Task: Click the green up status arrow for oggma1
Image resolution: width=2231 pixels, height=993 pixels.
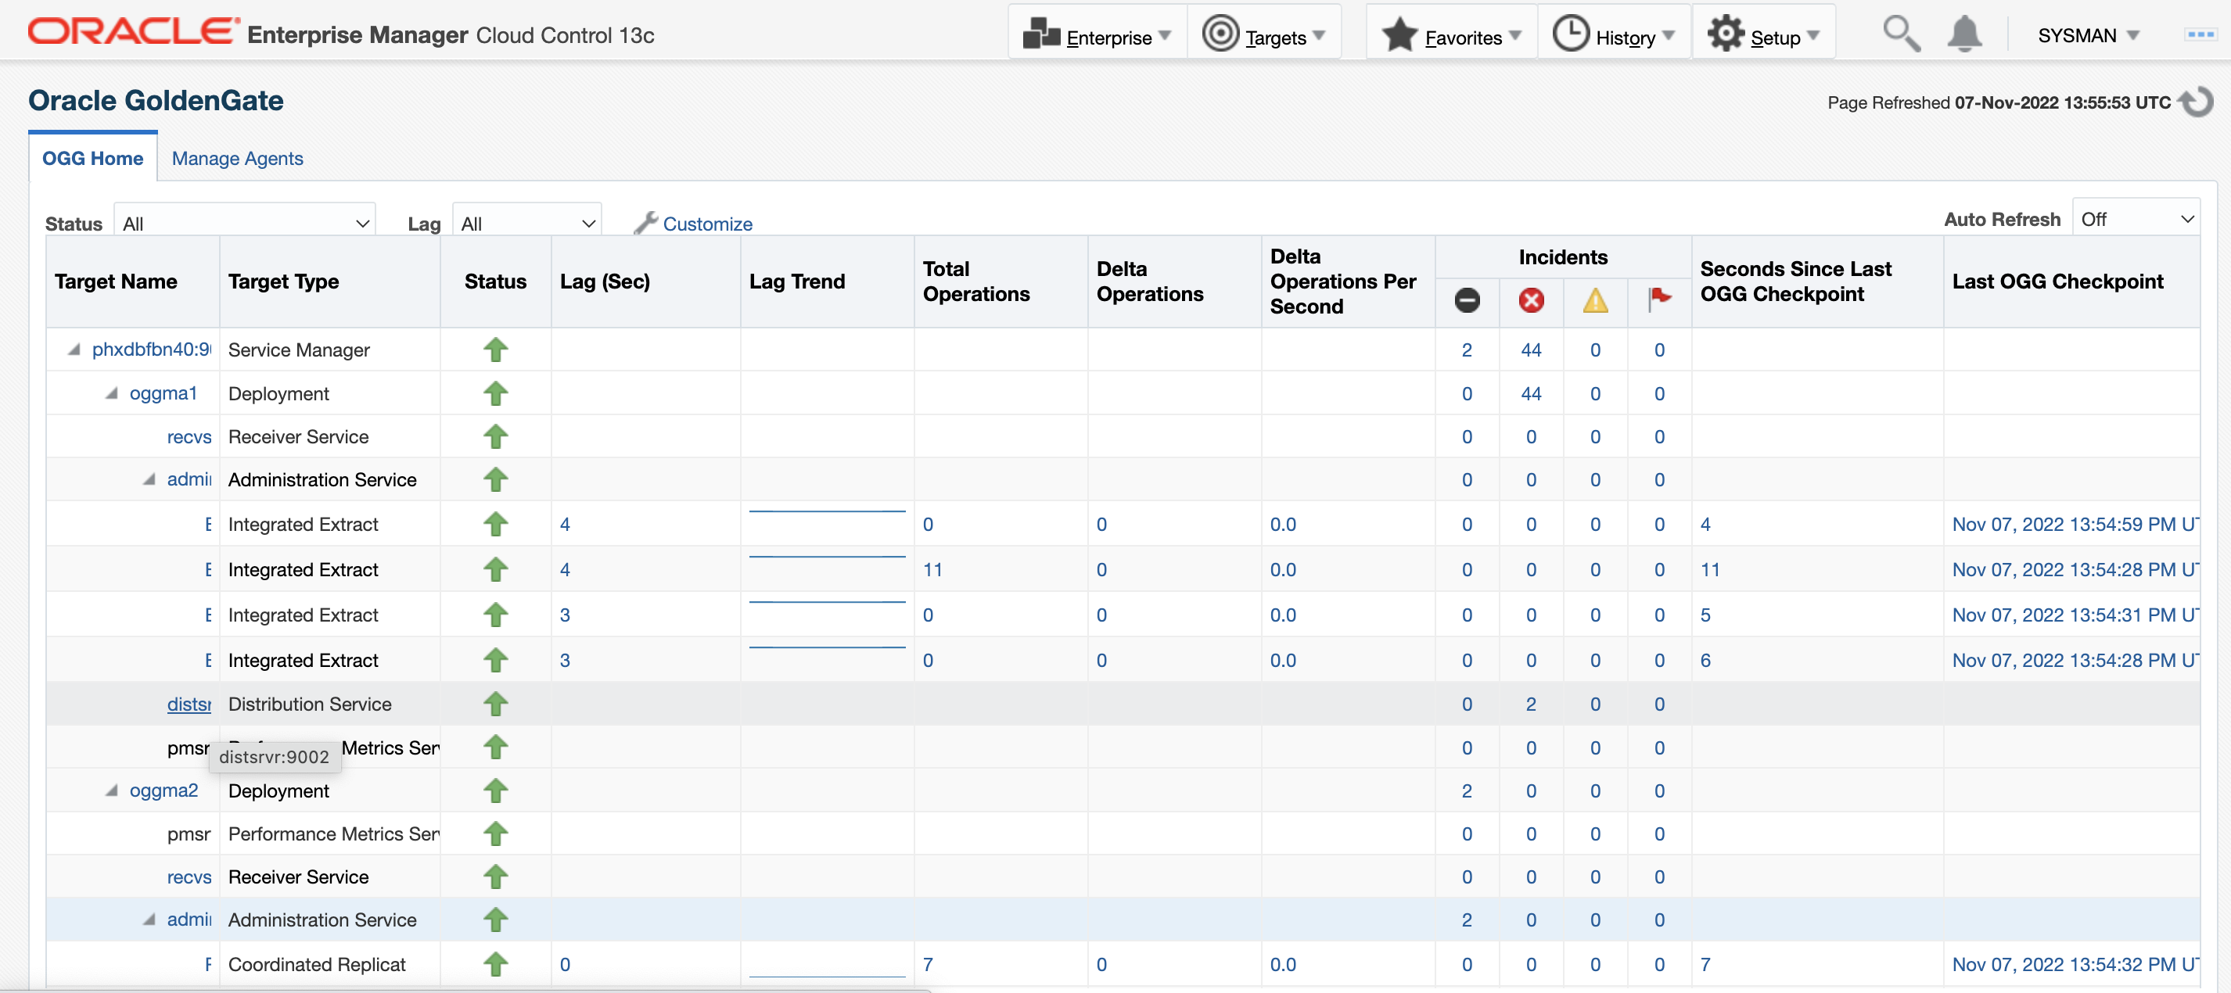Action: 496,393
